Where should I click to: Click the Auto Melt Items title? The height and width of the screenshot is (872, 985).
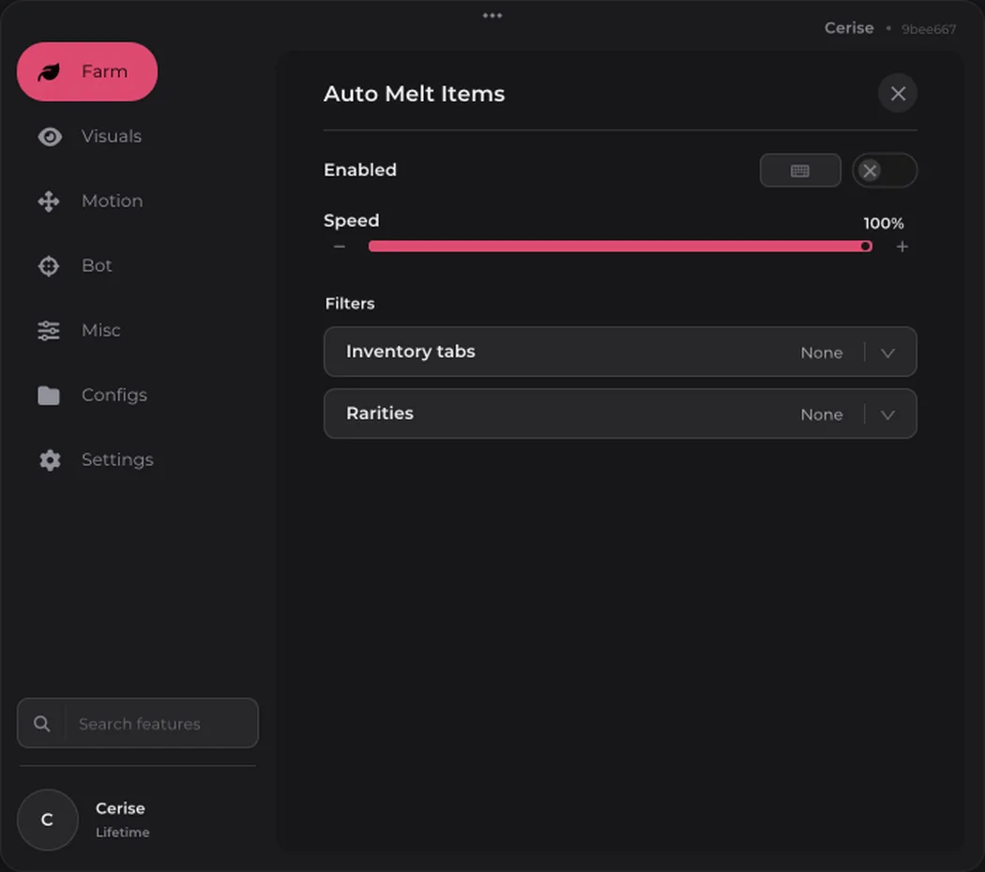414,94
